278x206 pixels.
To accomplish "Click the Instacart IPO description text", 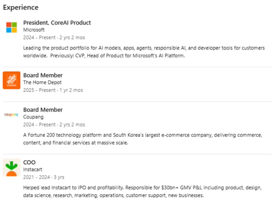I will [142, 191].
